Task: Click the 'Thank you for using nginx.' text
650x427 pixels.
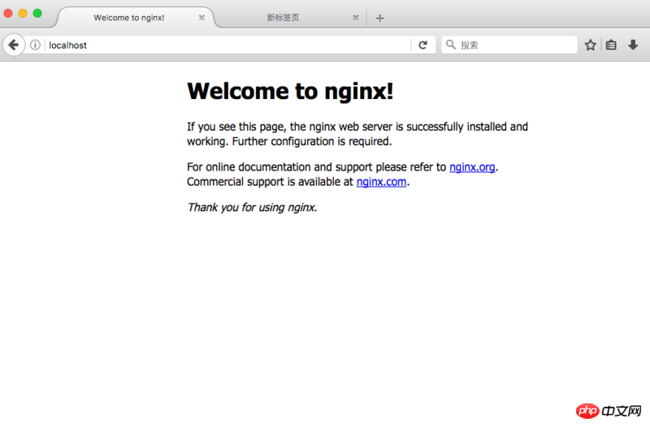Action: (x=252, y=207)
